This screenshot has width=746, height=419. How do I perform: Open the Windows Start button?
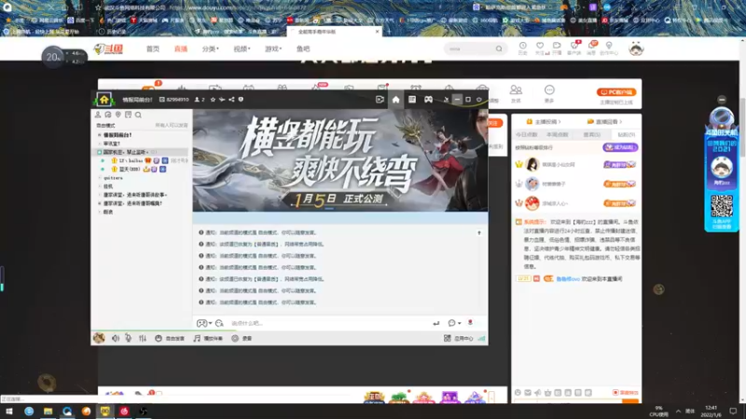pos(9,411)
